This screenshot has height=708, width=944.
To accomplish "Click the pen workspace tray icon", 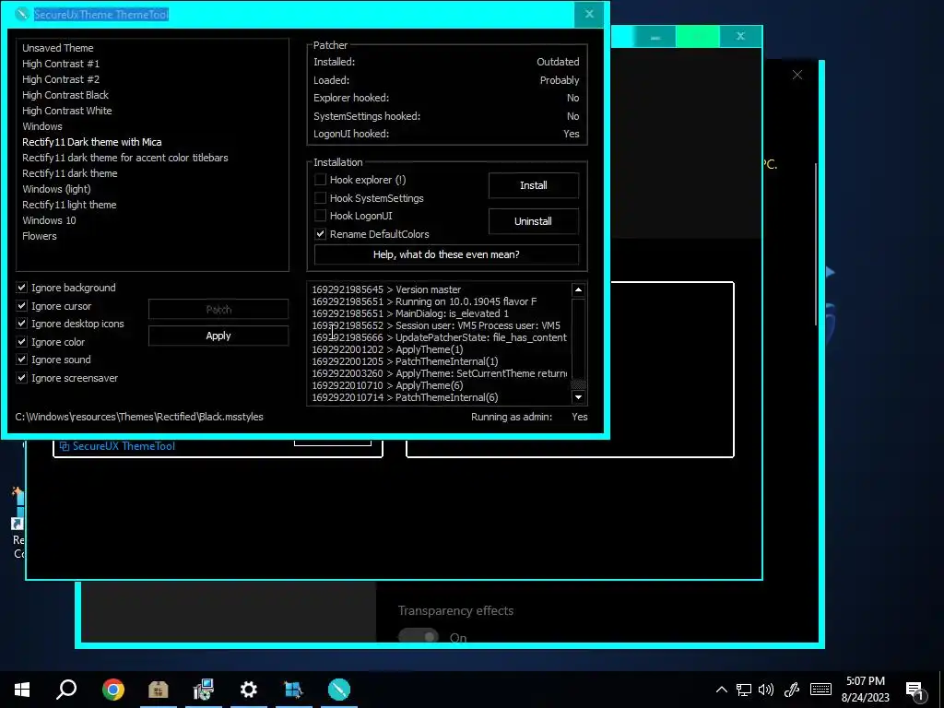I will [792, 690].
